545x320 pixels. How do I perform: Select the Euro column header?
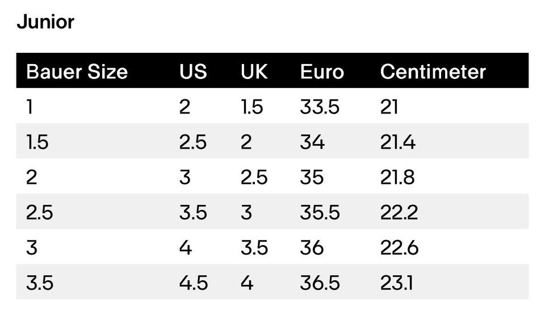tap(322, 71)
